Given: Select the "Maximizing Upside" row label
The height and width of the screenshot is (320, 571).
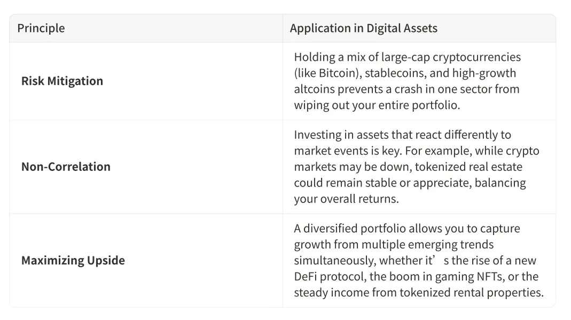Looking at the screenshot, I should [73, 261].
